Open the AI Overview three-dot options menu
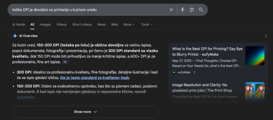The image size is (273, 120). [266, 36]
